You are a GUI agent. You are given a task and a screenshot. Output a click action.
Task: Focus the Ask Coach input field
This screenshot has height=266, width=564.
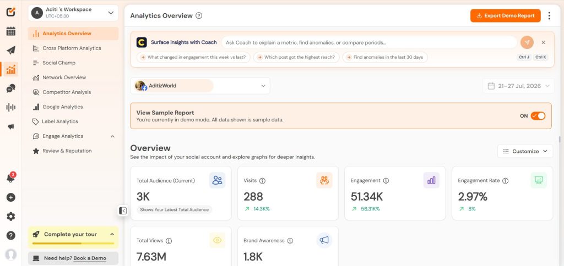coord(370,42)
